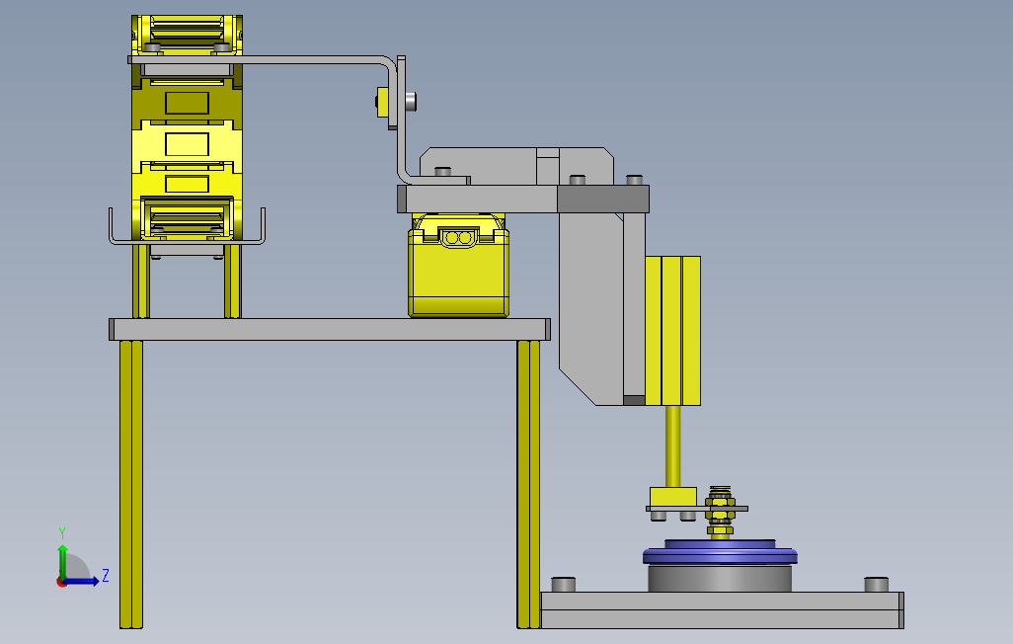Select the thin yellow cylinder piston rod
This screenshot has height=644, width=1013.
click(x=672, y=446)
